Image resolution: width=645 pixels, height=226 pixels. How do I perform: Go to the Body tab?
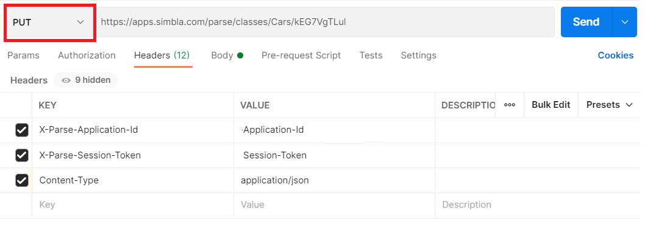[x=227, y=55]
